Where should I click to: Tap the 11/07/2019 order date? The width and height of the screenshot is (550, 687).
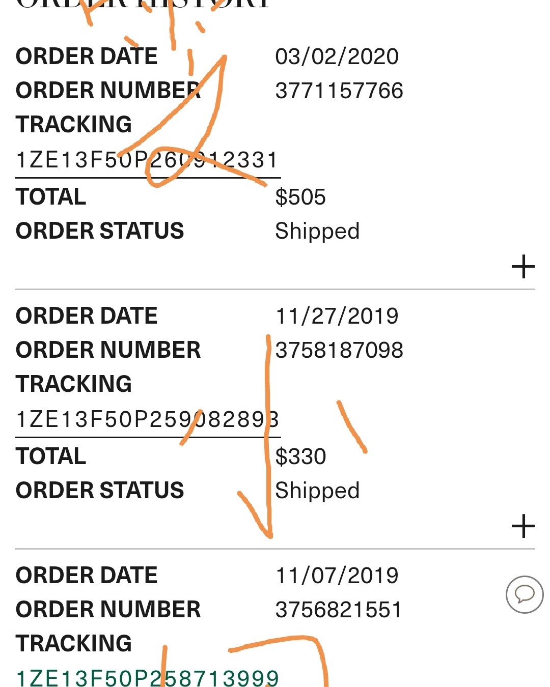click(337, 576)
